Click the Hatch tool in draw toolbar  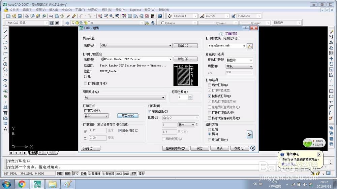5,107
